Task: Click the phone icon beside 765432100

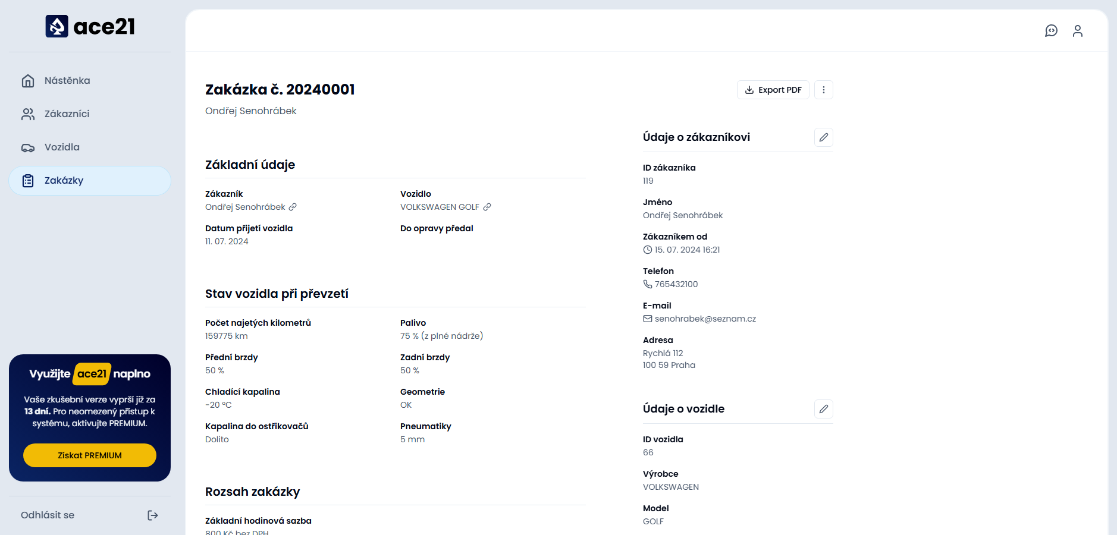Action: pyautogui.click(x=648, y=284)
